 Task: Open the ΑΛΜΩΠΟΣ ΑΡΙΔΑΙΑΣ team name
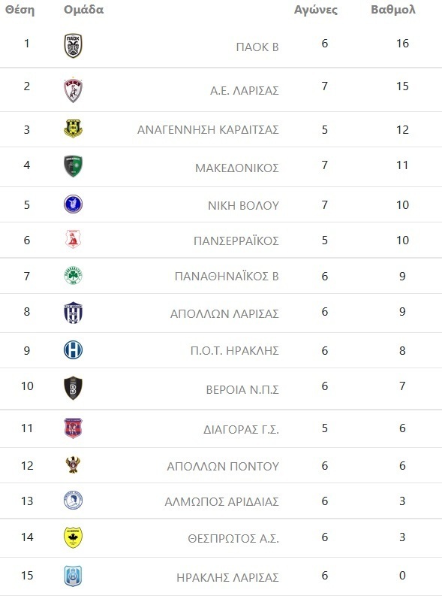[221, 502]
